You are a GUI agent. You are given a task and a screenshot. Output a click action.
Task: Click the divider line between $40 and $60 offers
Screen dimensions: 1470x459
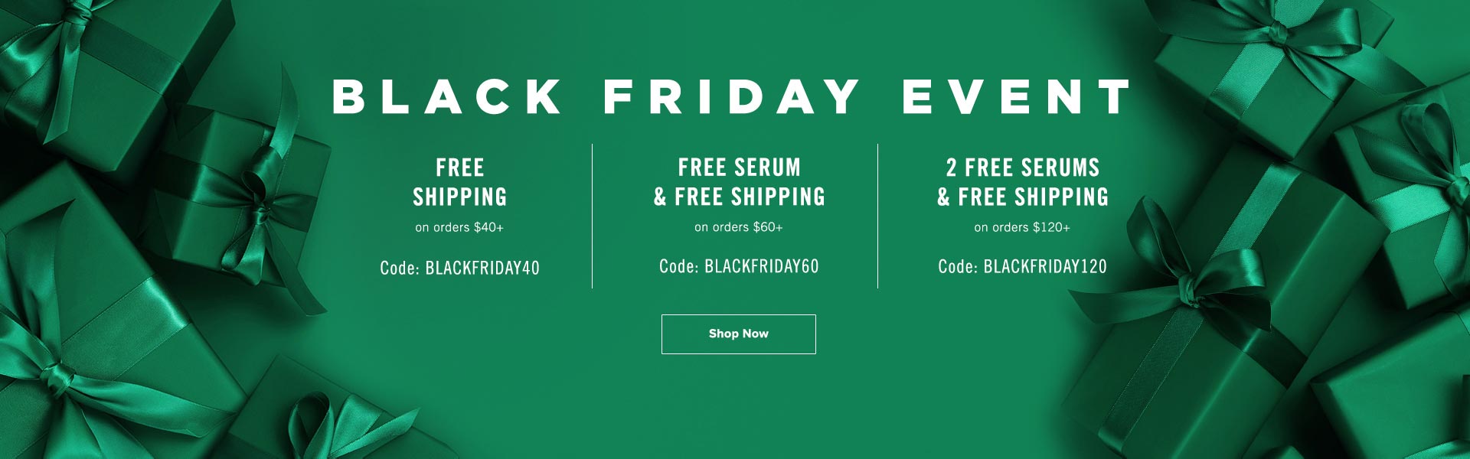click(592, 216)
